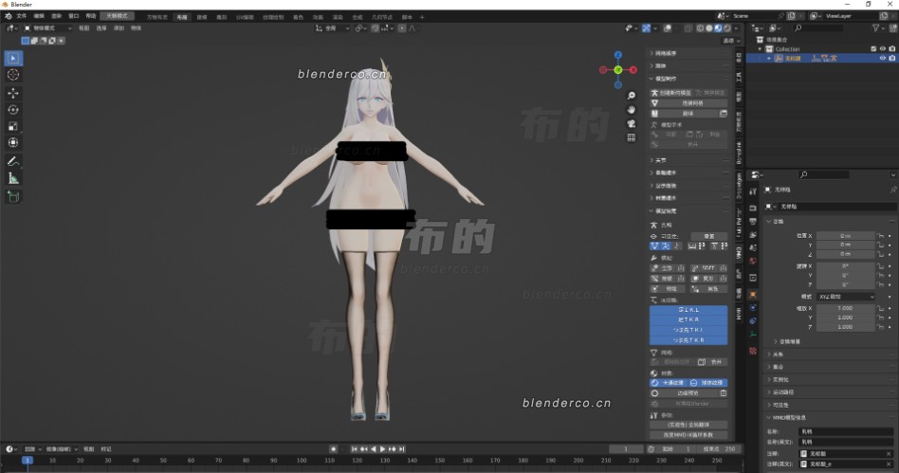Click the viewport pan hand icon
Screen dimensions: 899x473
pos(632,110)
